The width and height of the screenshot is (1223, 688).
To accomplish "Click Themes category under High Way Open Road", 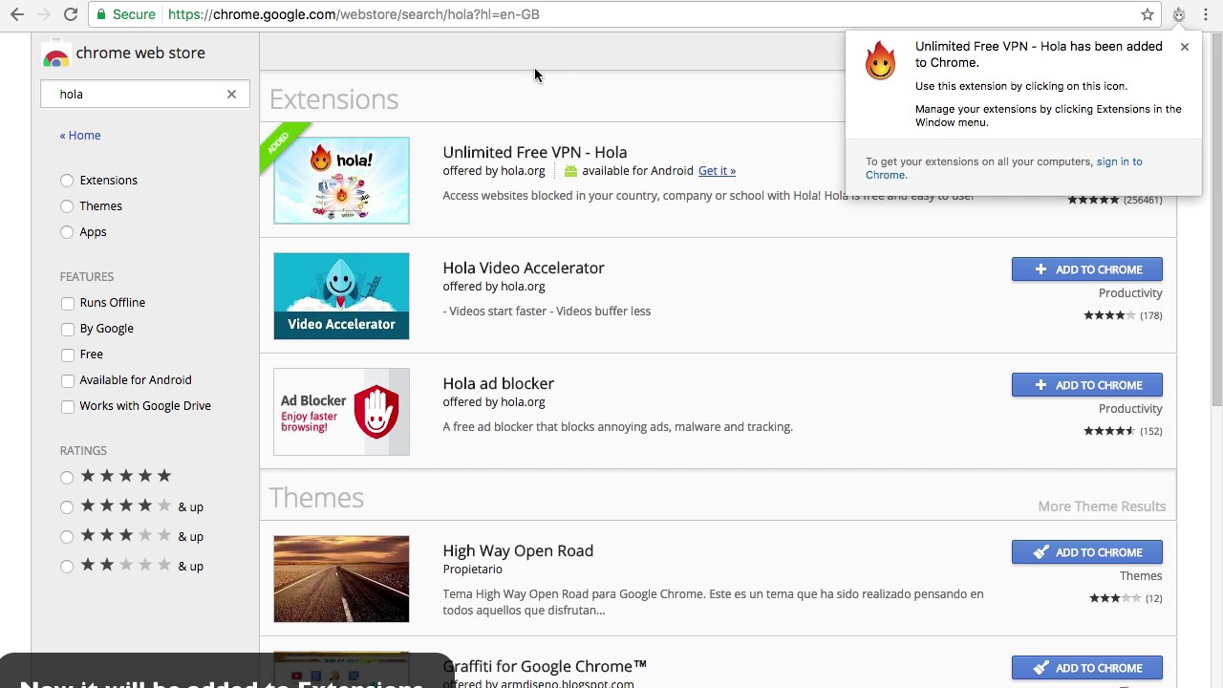I will [1141, 576].
